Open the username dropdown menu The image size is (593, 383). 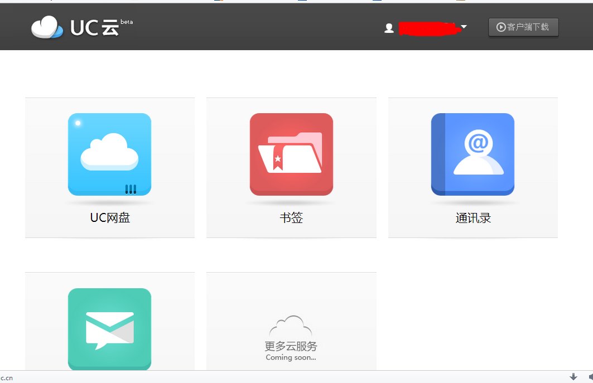(430, 27)
